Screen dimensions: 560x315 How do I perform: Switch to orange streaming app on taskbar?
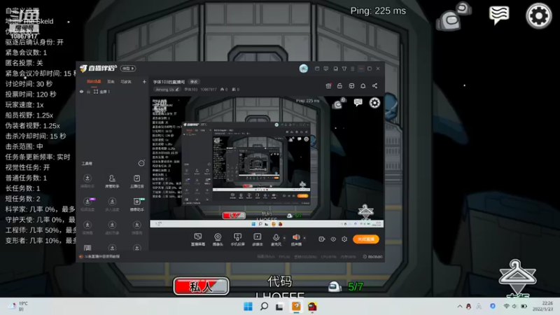point(296,307)
